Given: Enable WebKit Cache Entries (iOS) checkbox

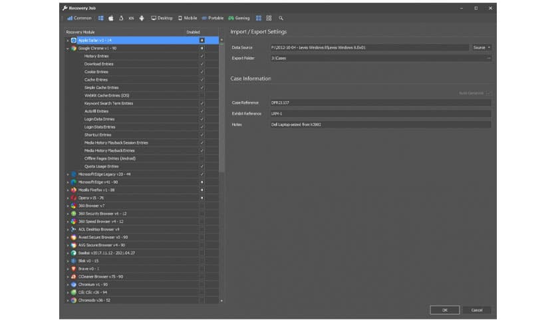Looking at the screenshot, I should (x=202, y=95).
